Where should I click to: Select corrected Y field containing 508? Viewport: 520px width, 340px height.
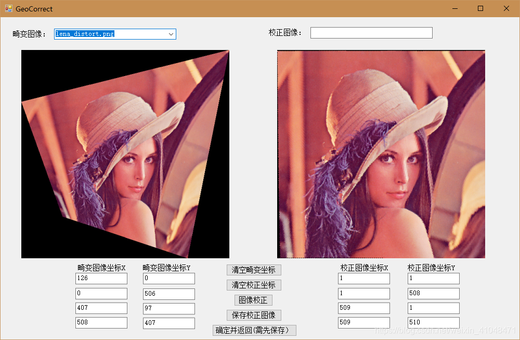pyautogui.click(x=434, y=294)
